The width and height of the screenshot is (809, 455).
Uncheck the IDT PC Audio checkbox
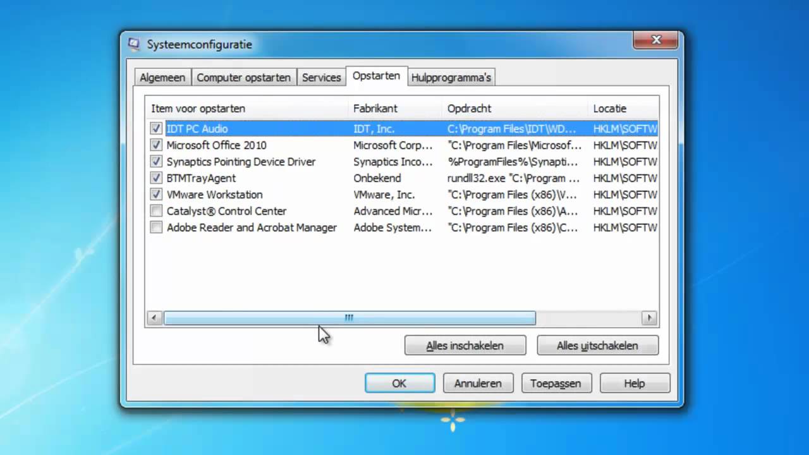156,129
